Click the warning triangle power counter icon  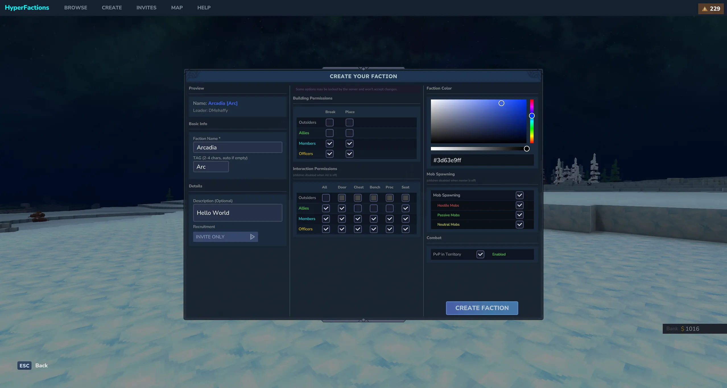[x=705, y=9]
